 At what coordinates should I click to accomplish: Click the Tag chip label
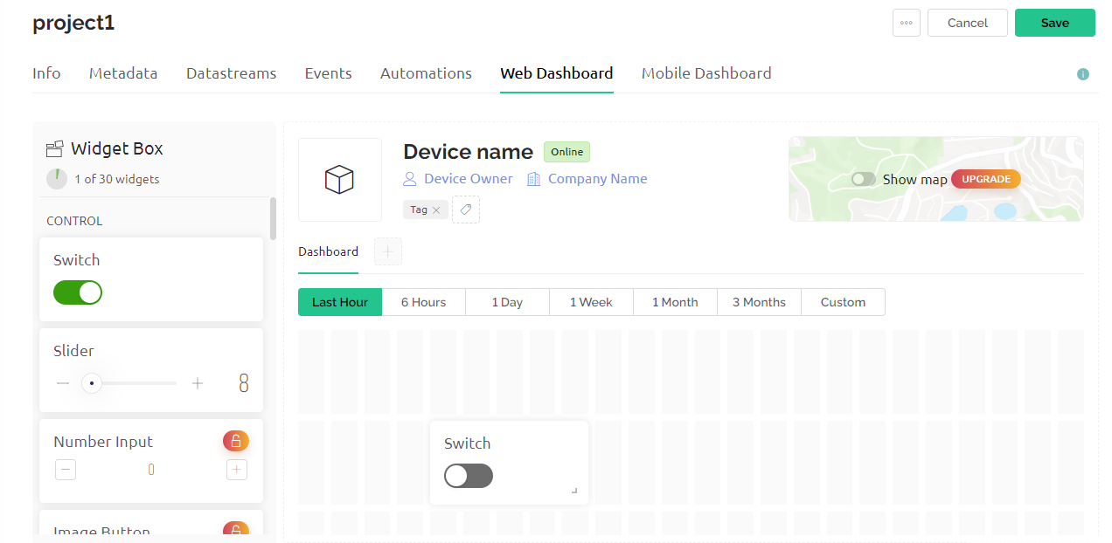point(419,210)
